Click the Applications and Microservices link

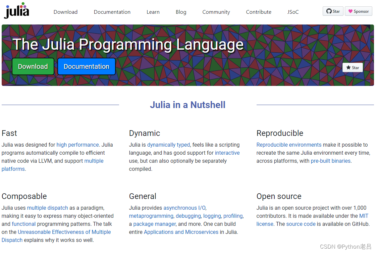tap(181, 232)
